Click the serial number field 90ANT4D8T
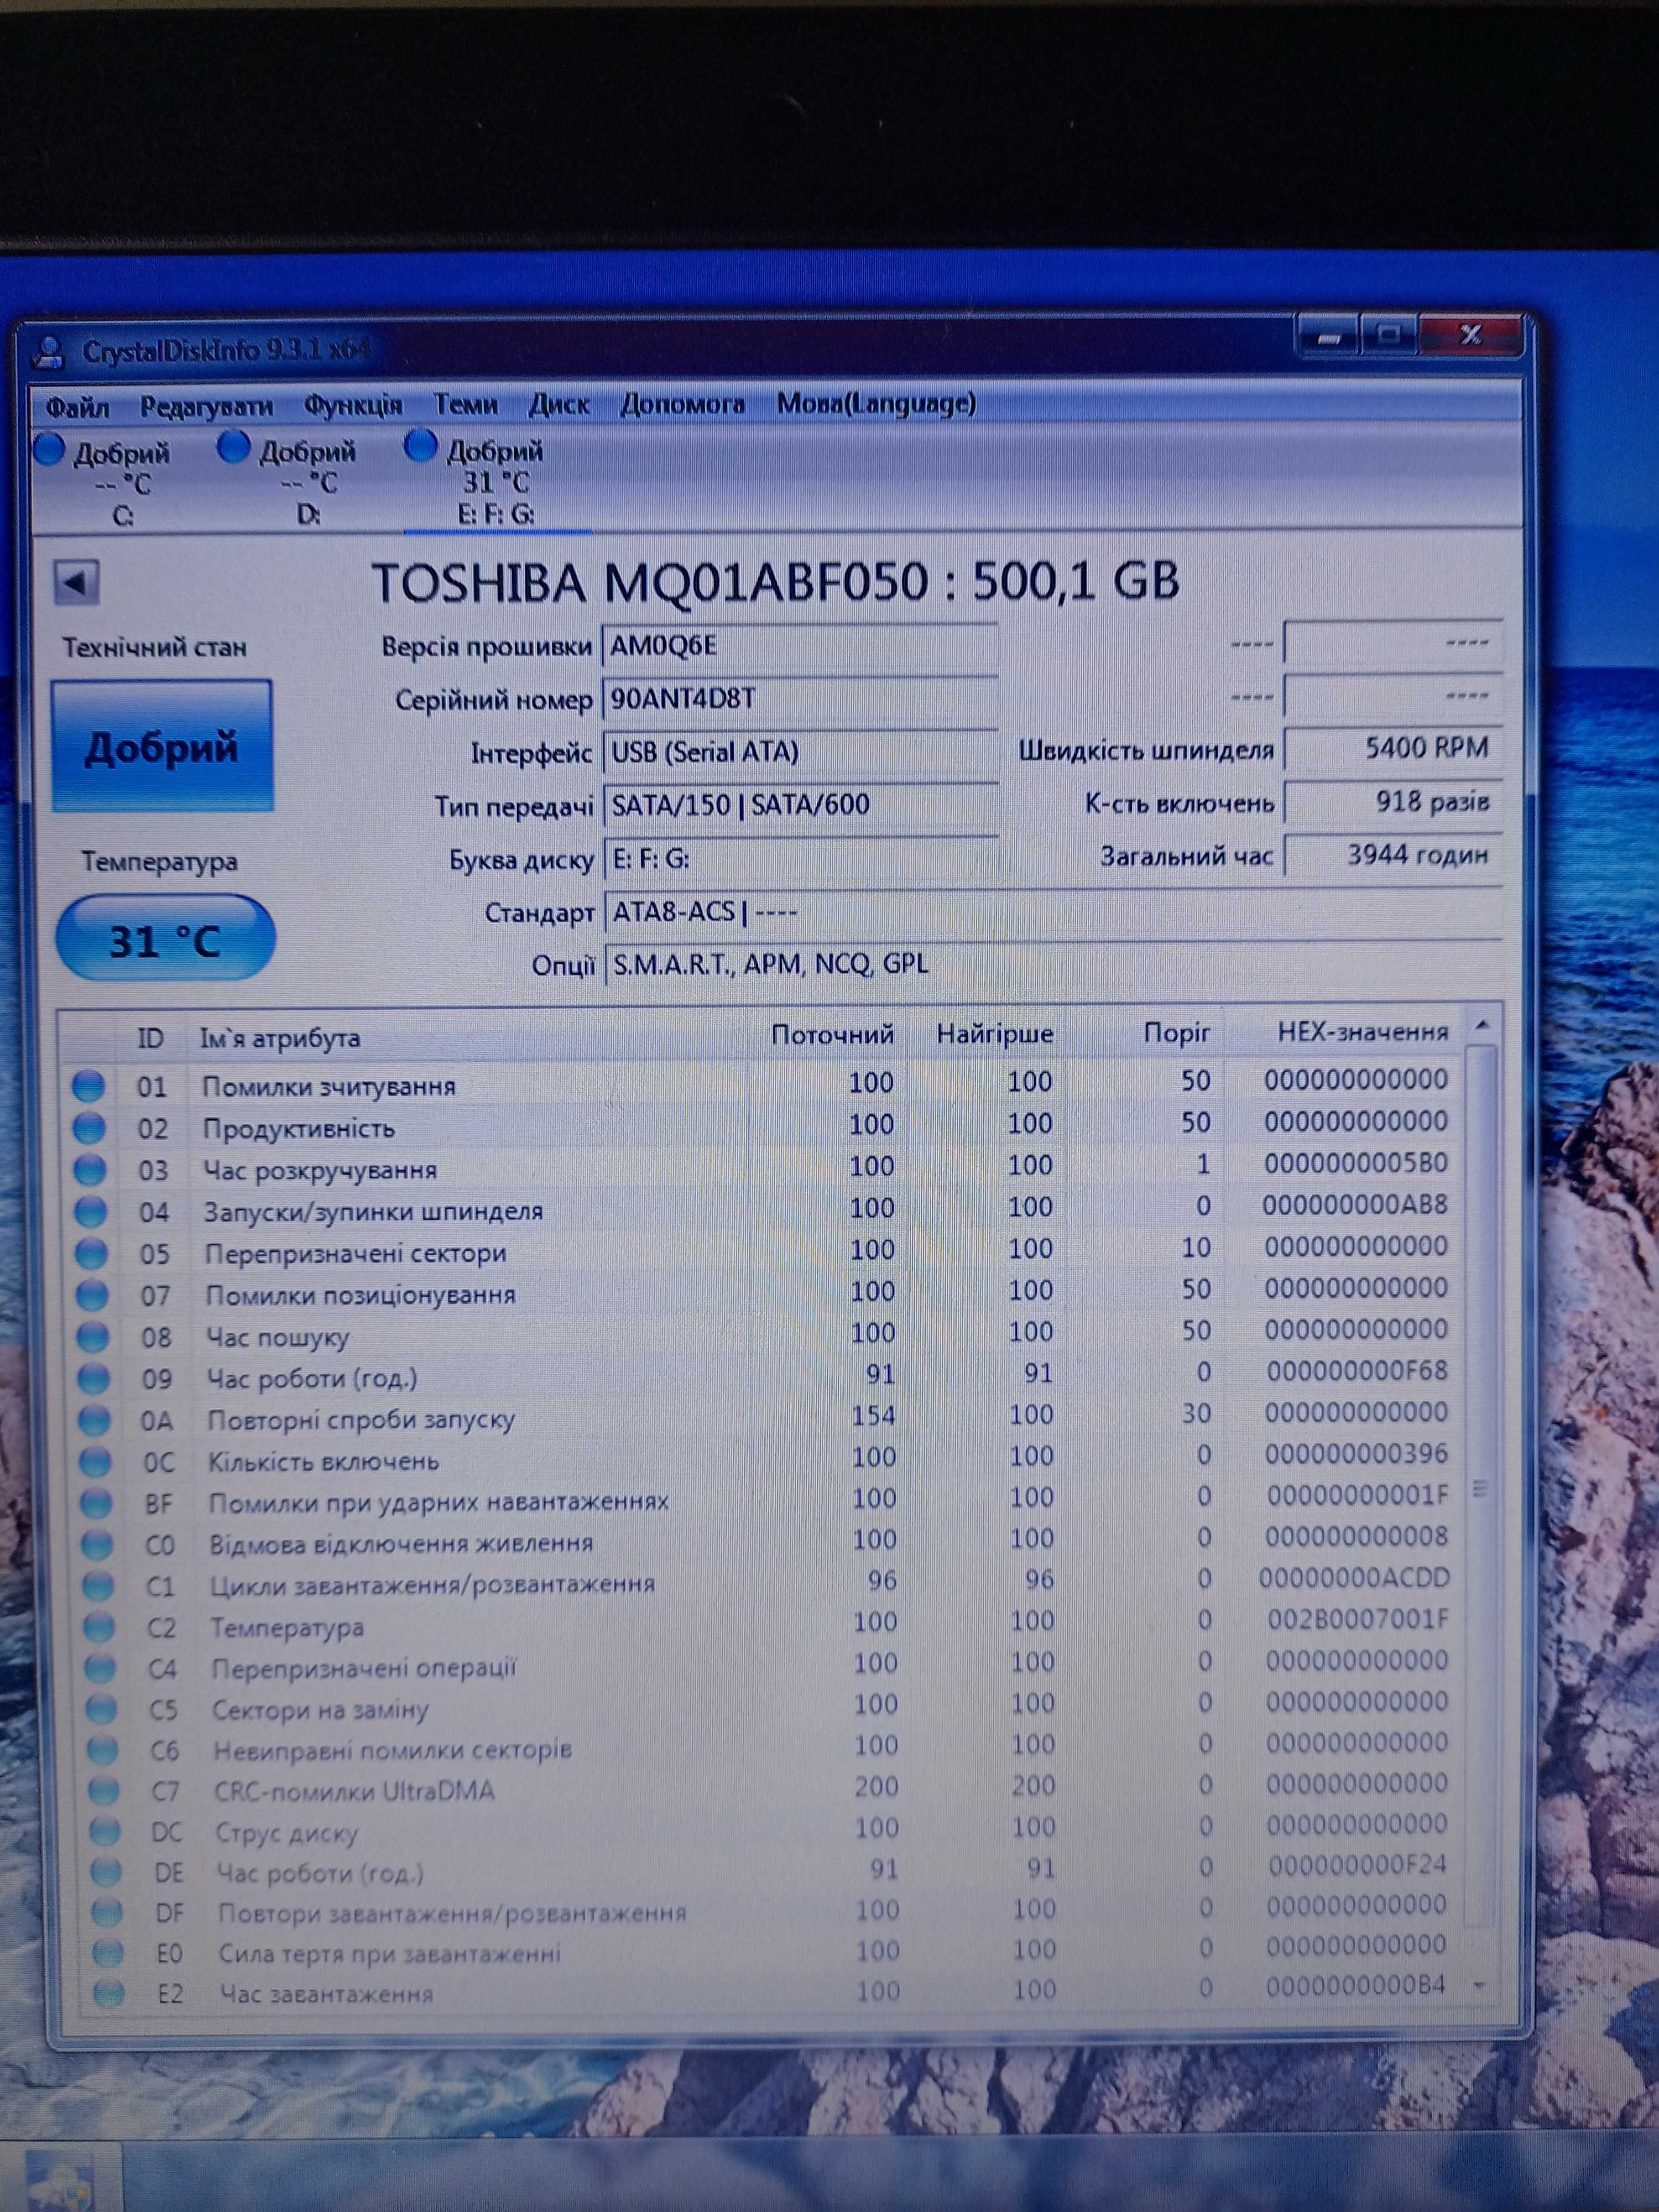 800,699
